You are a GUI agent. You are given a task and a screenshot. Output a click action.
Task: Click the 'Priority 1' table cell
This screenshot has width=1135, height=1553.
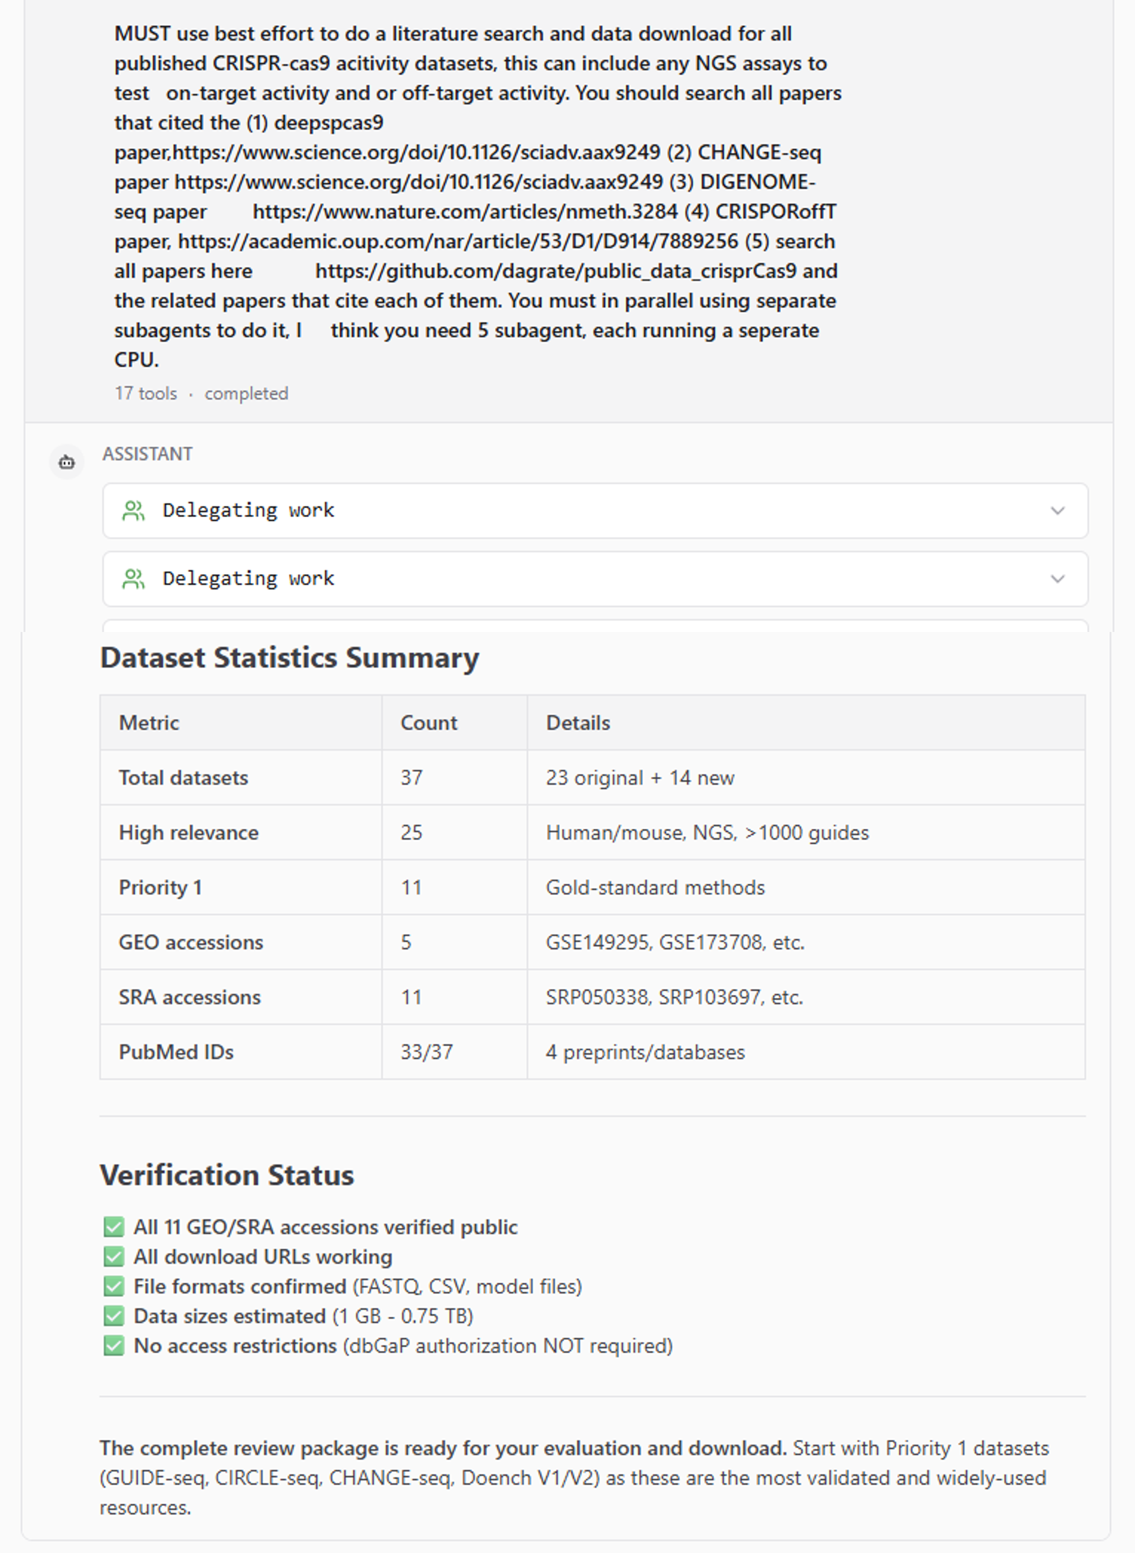pyautogui.click(x=241, y=887)
